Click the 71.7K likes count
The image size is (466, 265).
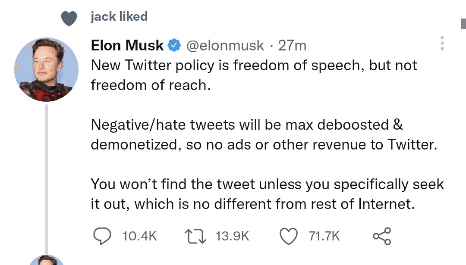pyautogui.click(x=324, y=236)
